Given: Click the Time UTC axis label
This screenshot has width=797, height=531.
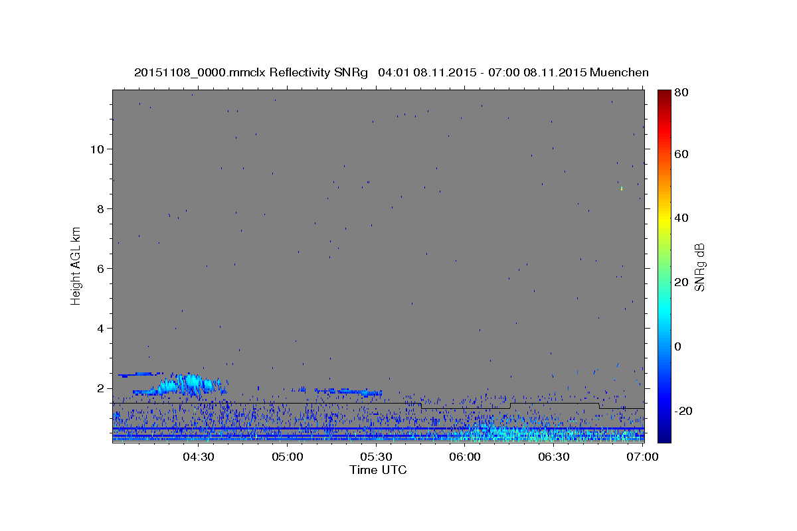Looking at the screenshot, I should point(378,470).
